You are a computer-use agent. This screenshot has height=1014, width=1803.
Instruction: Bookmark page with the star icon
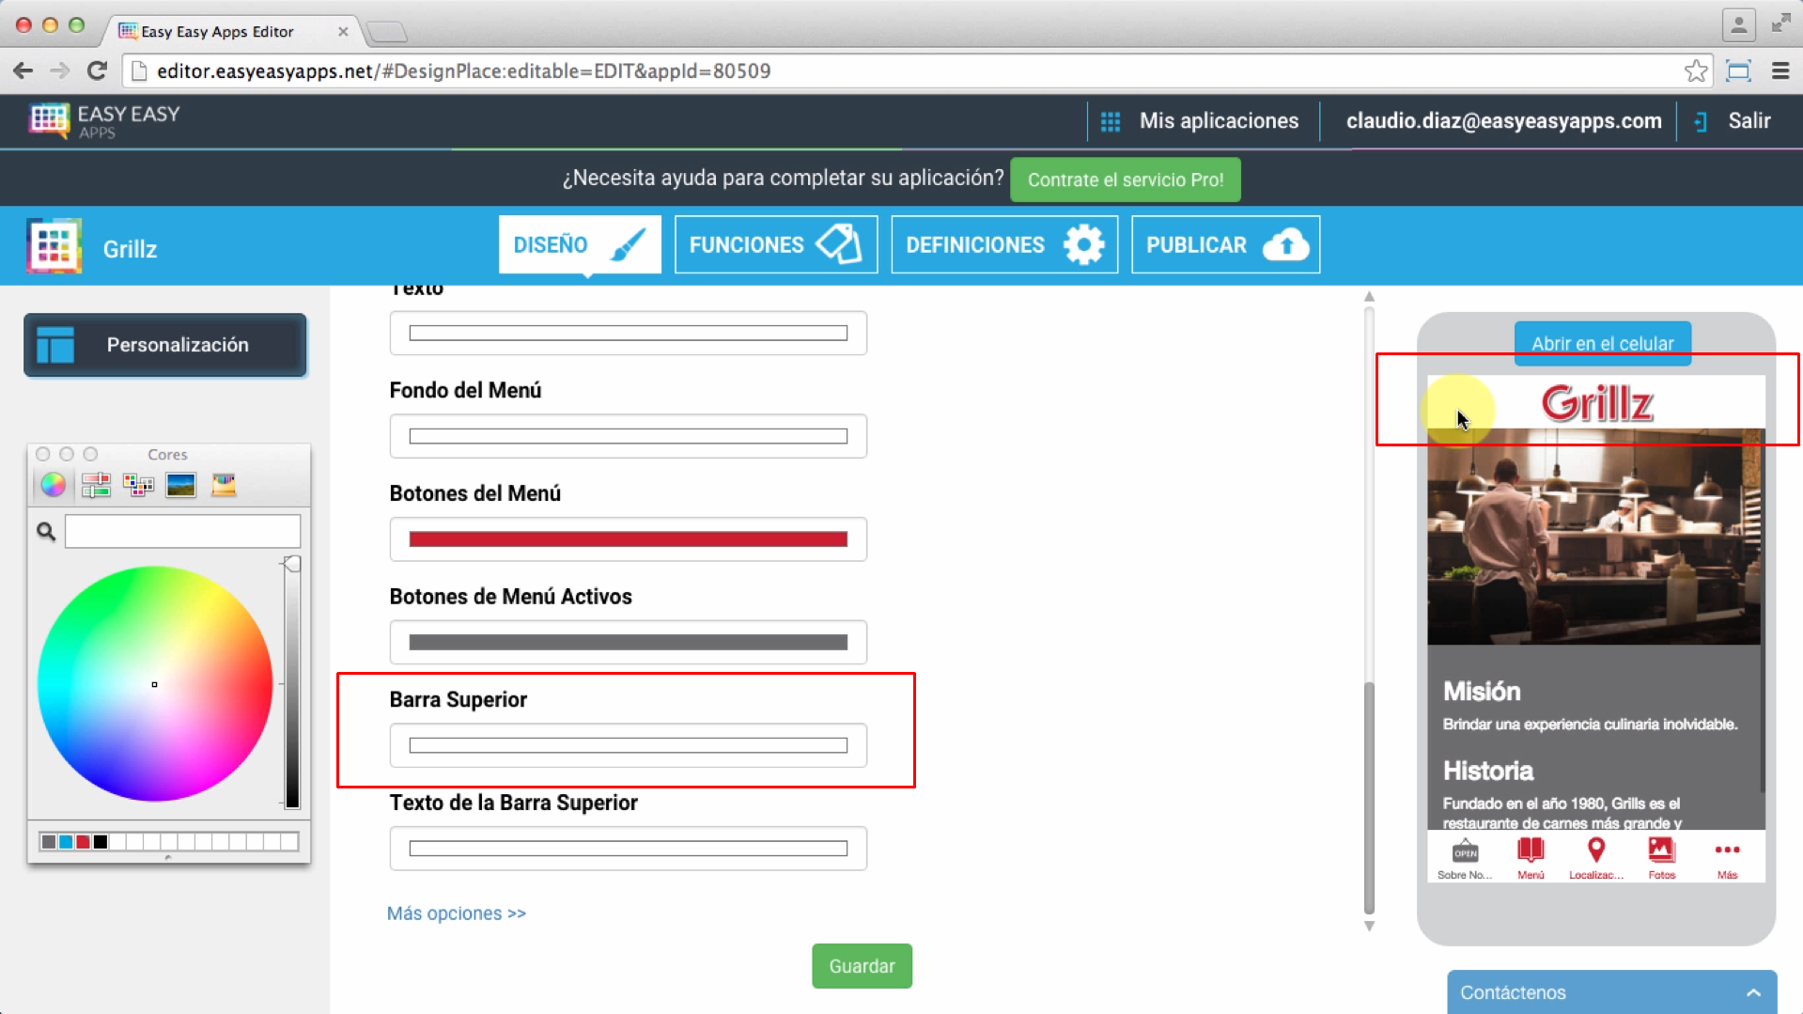pyautogui.click(x=1696, y=71)
